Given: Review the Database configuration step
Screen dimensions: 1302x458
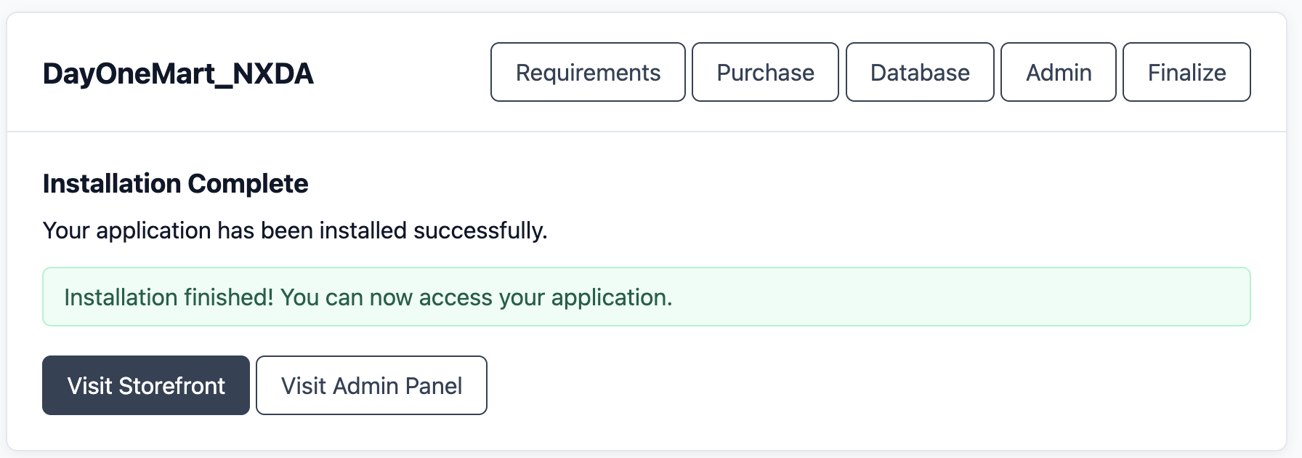Looking at the screenshot, I should click(x=920, y=72).
